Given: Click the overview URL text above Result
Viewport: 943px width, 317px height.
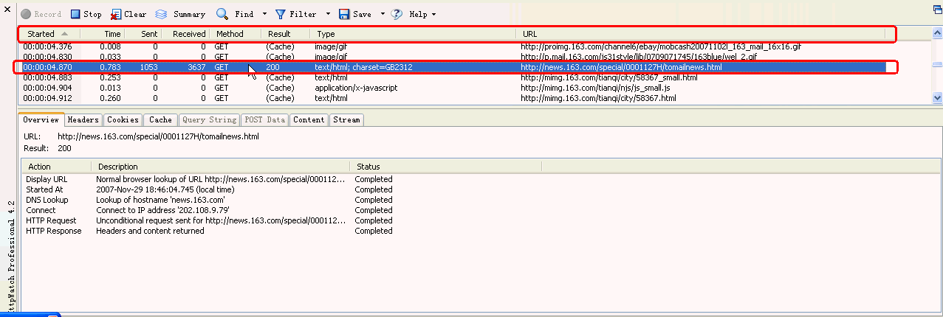Looking at the screenshot, I should click(158, 136).
